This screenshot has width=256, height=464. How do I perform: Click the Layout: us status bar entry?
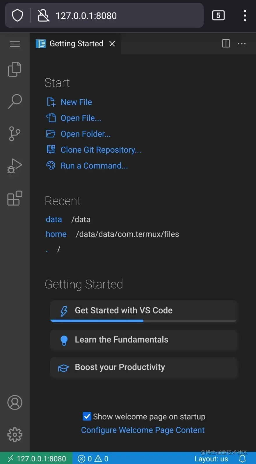tap(211, 459)
